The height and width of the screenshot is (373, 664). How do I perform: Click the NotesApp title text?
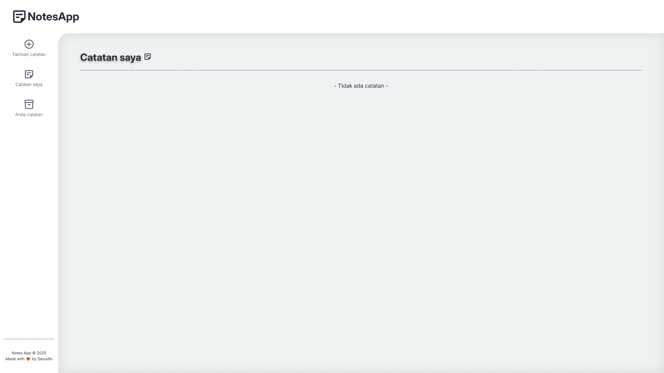click(x=53, y=17)
